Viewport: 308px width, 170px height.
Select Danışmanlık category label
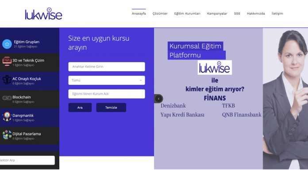pos(23,116)
